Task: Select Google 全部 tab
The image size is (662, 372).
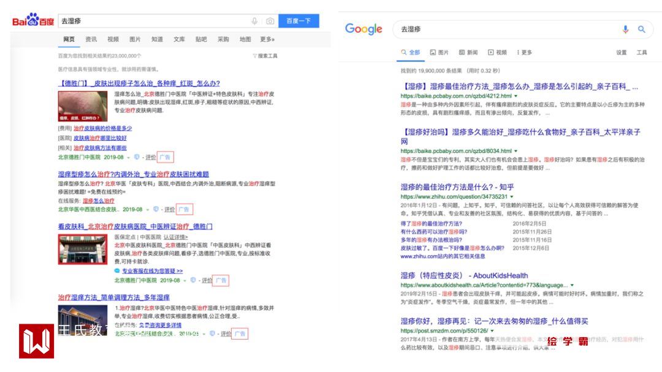Action: click(x=410, y=52)
